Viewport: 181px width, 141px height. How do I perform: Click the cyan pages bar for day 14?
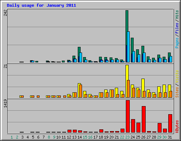coord(81,57)
